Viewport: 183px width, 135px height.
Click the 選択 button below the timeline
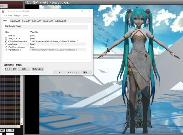2,130
